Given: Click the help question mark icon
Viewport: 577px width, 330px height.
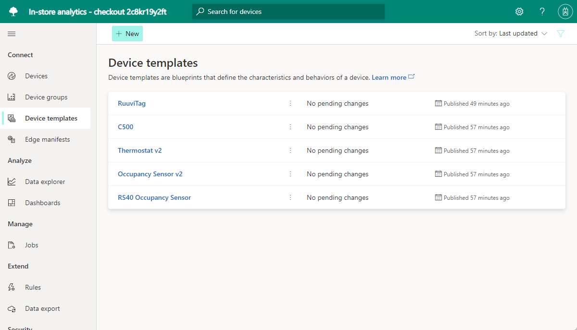Looking at the screenshot, I should [542, 12].
